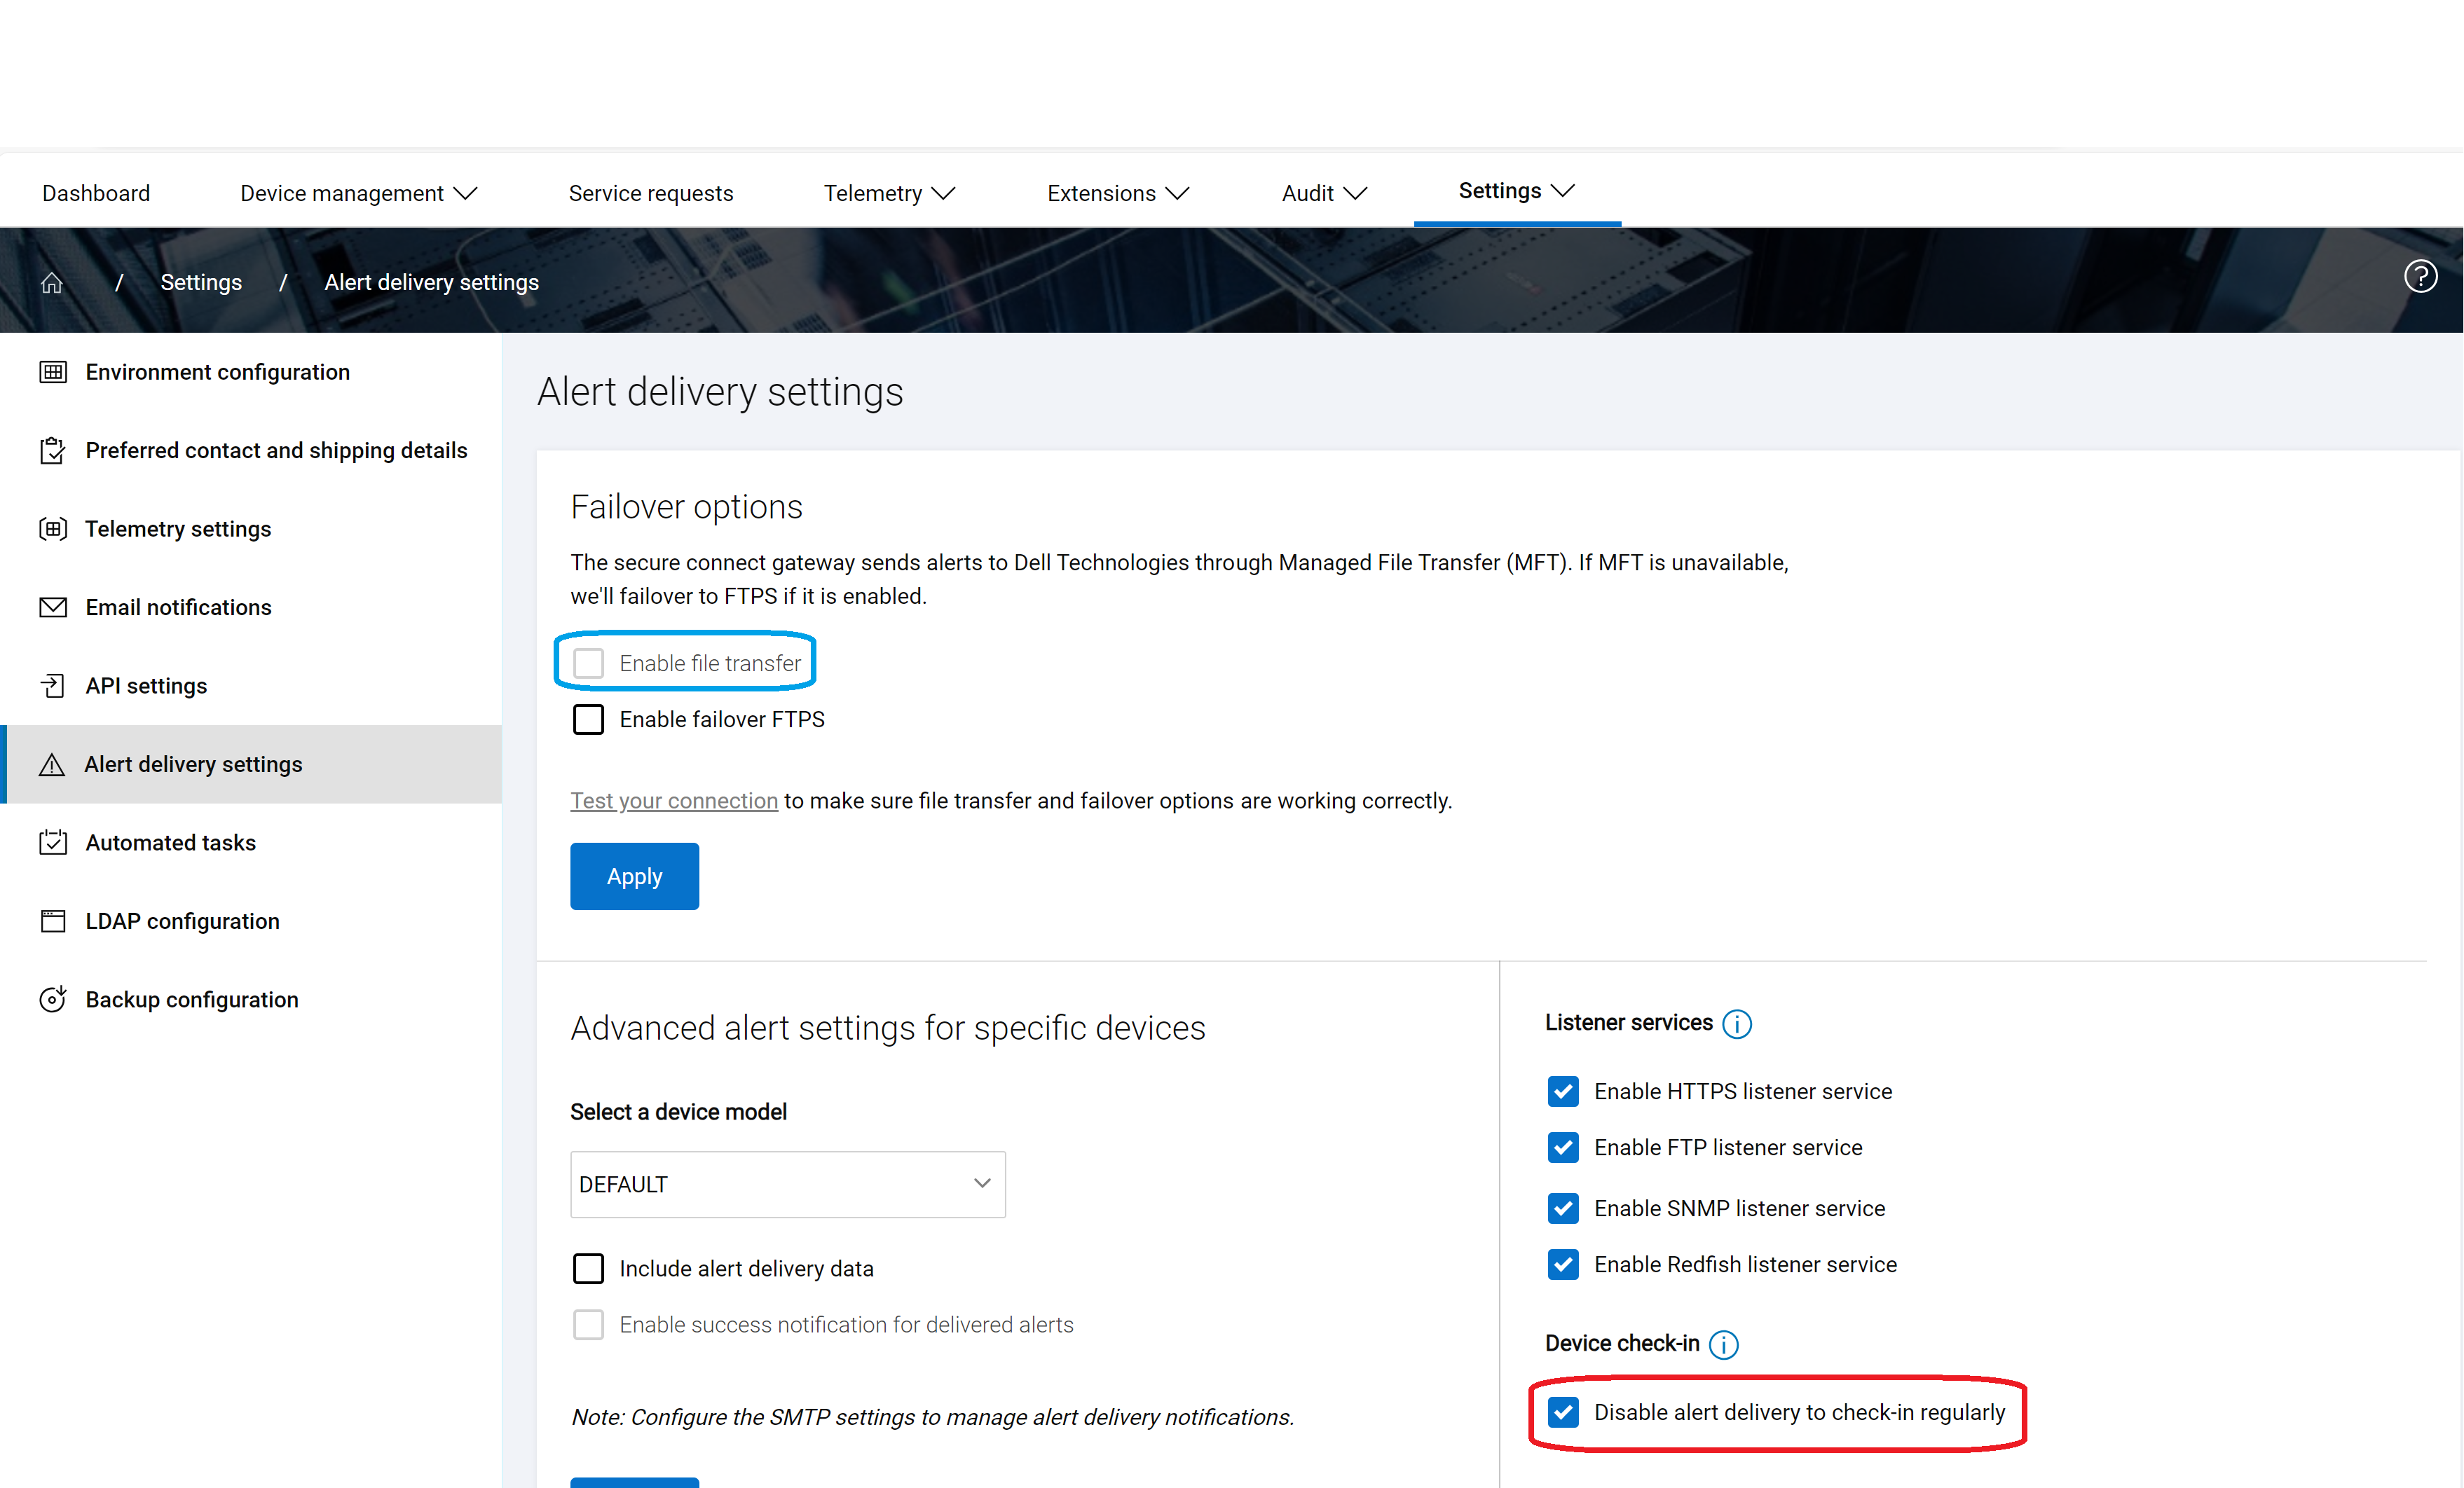The height and width of the screenshot is (1488, 2464).
Task: Expand the Extensions menu
Action: [x=1118, y=193]
